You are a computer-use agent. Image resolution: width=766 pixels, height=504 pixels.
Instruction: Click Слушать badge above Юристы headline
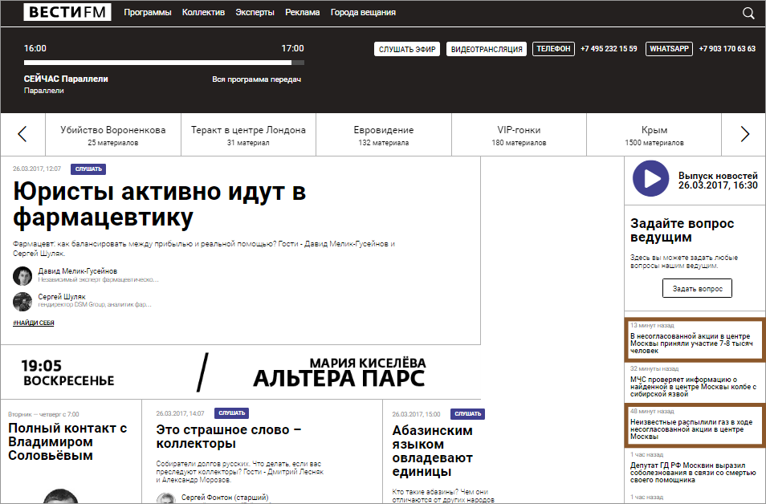(88, 169)
